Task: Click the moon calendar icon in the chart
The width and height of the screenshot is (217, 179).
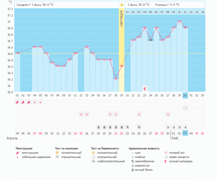Action: pos(145,89)
